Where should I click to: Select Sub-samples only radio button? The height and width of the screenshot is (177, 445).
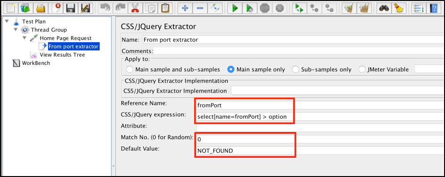click(296, 69)
